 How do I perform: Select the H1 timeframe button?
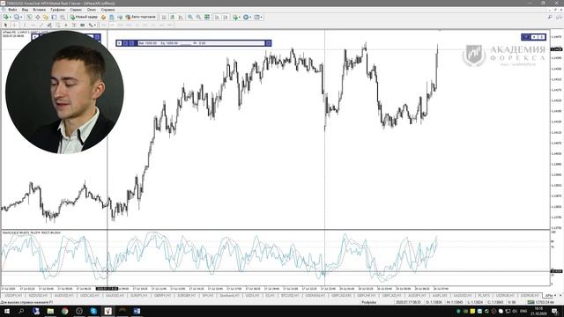pyautogui.click(x=137, y=25)
